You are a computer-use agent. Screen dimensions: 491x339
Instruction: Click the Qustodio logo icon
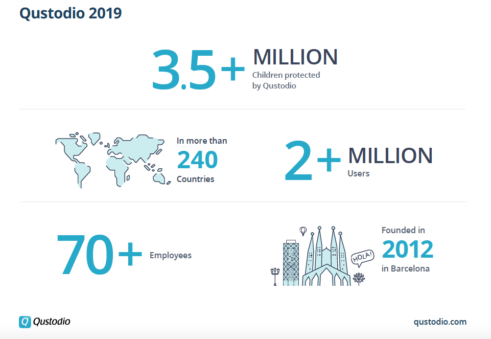coord(25,322)
